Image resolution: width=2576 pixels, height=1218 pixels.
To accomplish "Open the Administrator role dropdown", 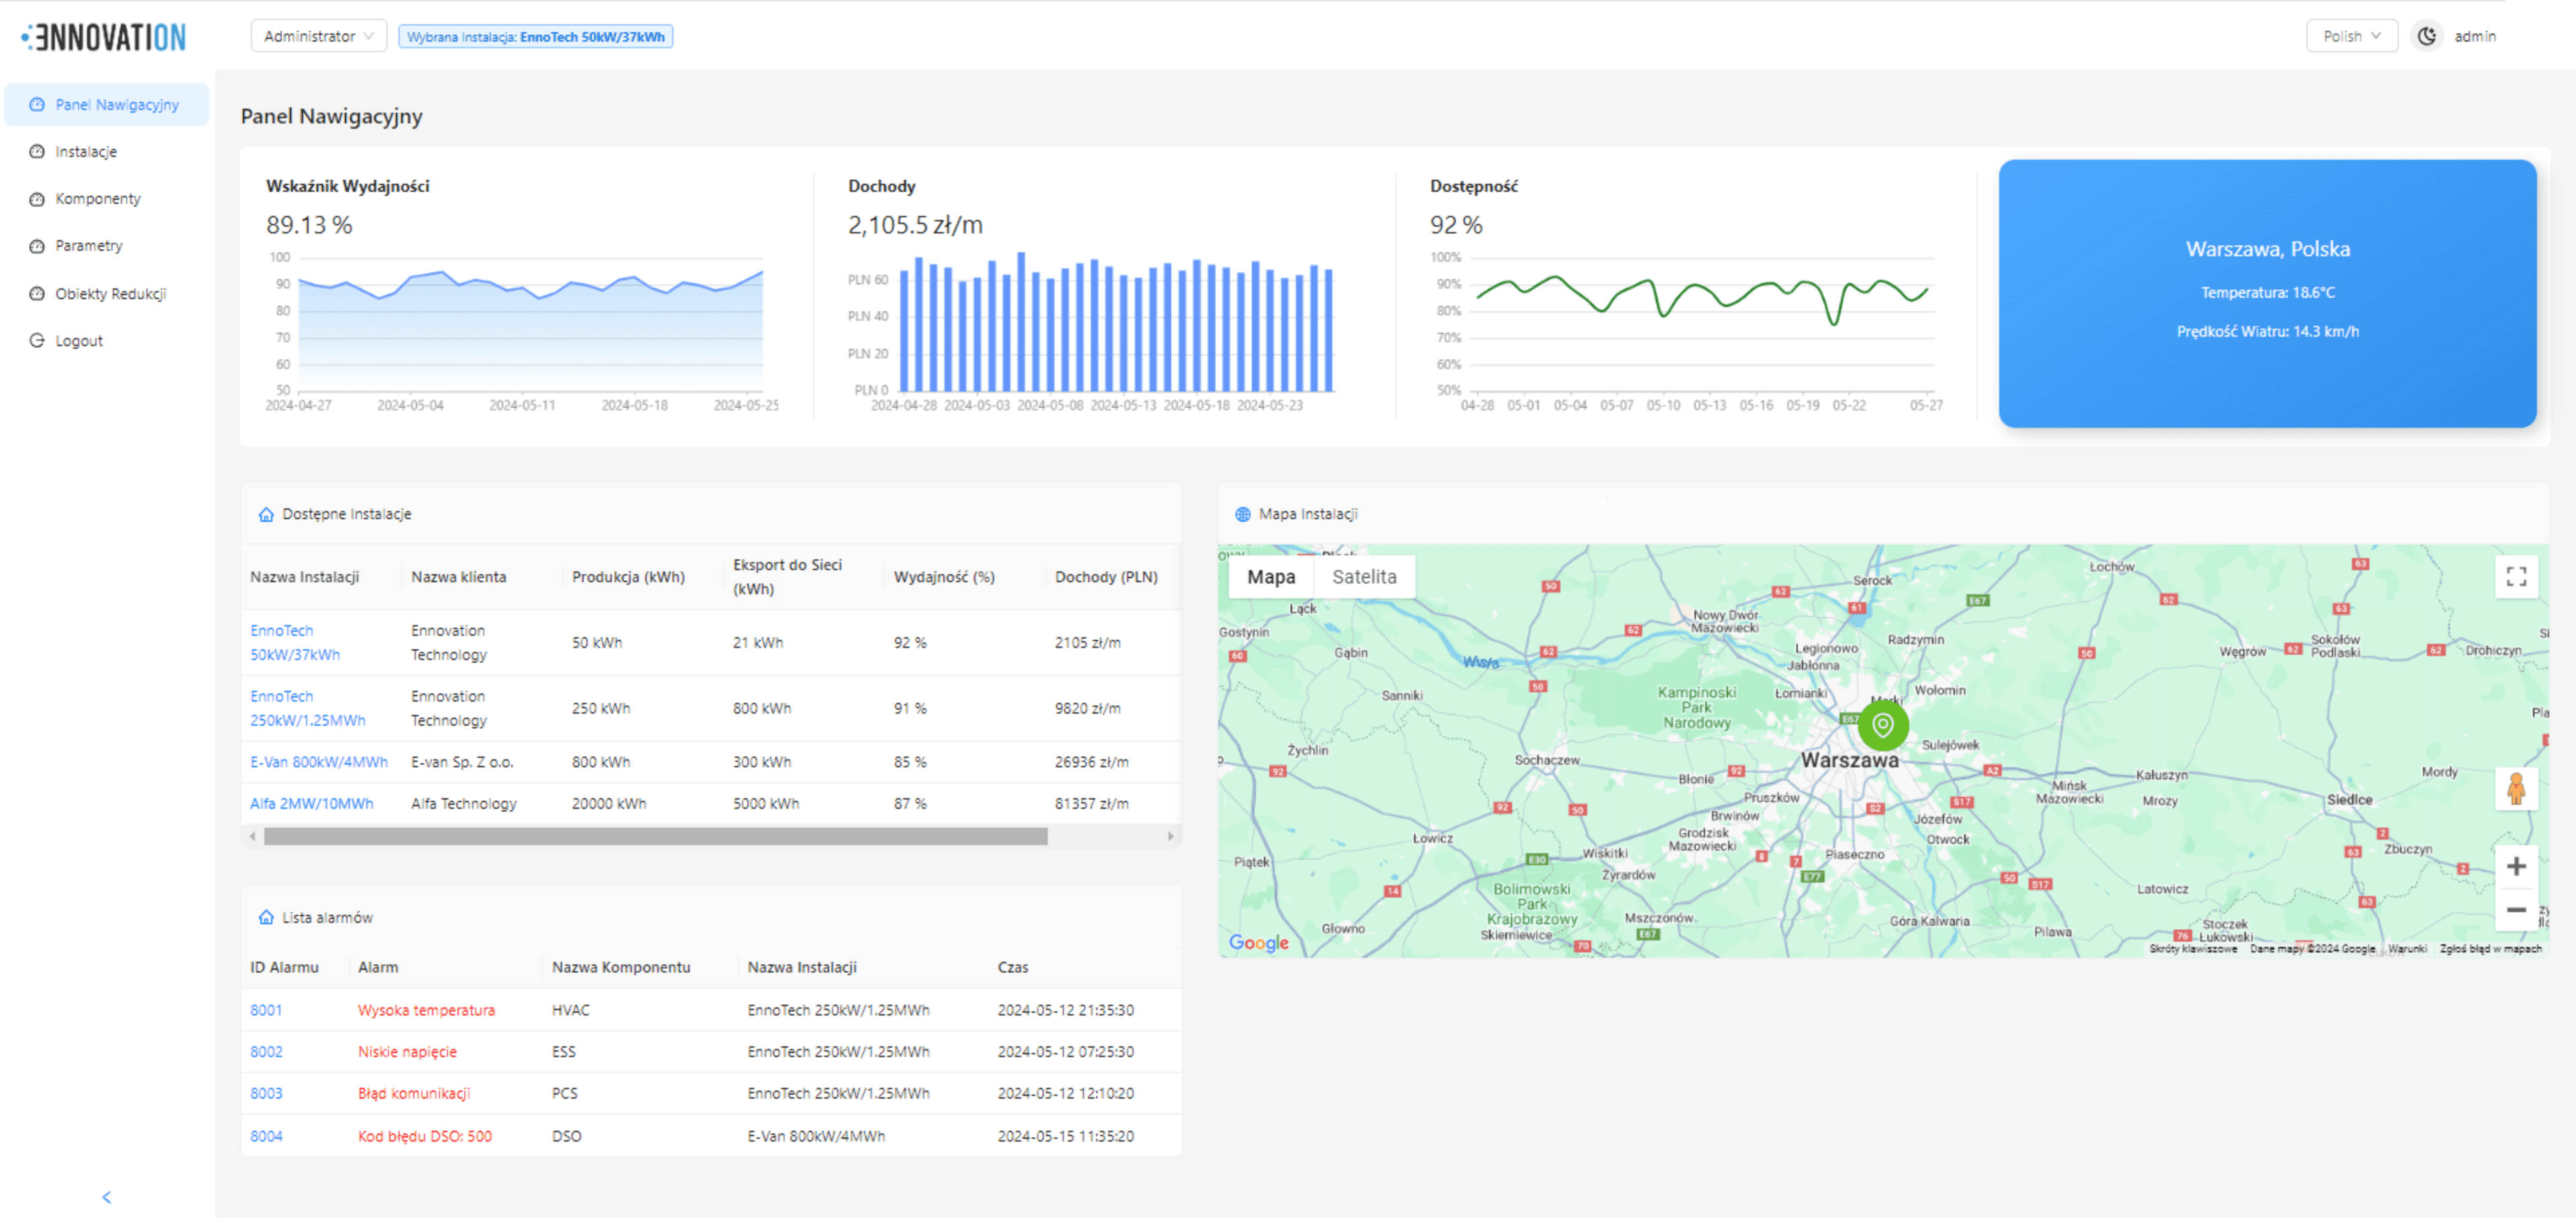I will point(318,36).
